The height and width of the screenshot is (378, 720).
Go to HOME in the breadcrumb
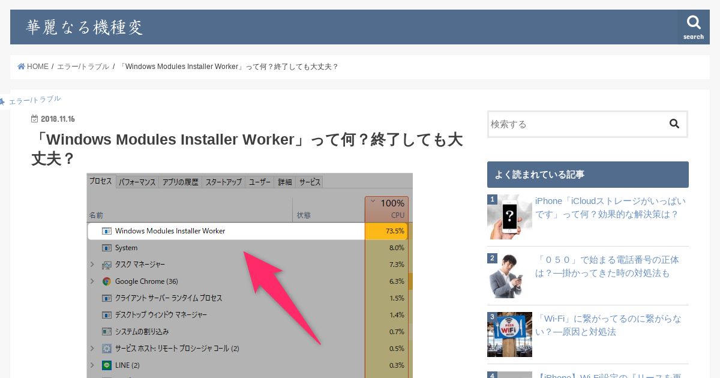[x=37, y=67]
